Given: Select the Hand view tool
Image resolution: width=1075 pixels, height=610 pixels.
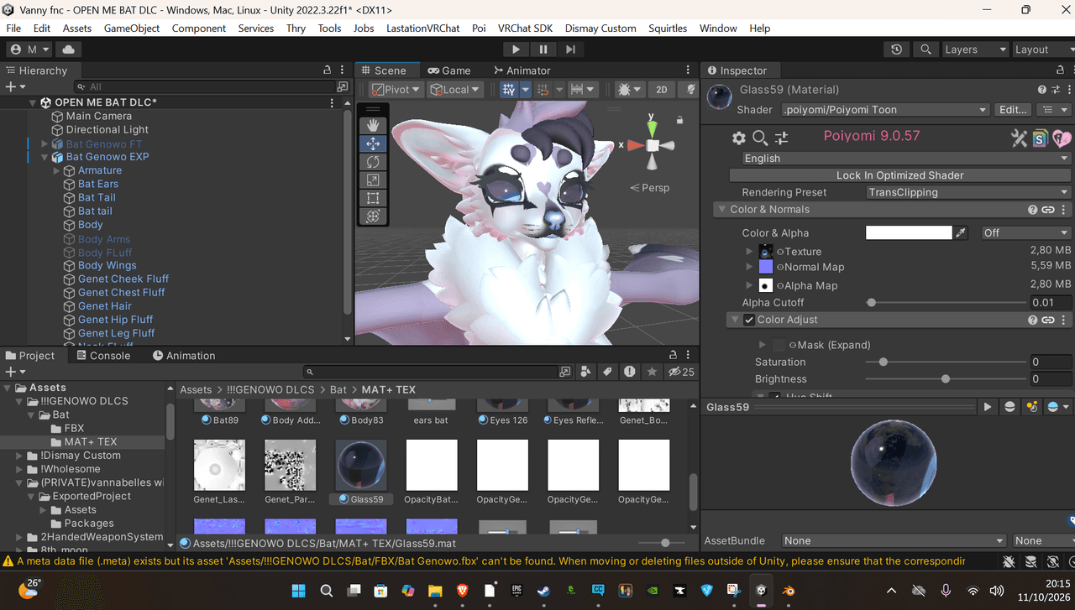Looking at the screenshot, I should pos(373,125).
